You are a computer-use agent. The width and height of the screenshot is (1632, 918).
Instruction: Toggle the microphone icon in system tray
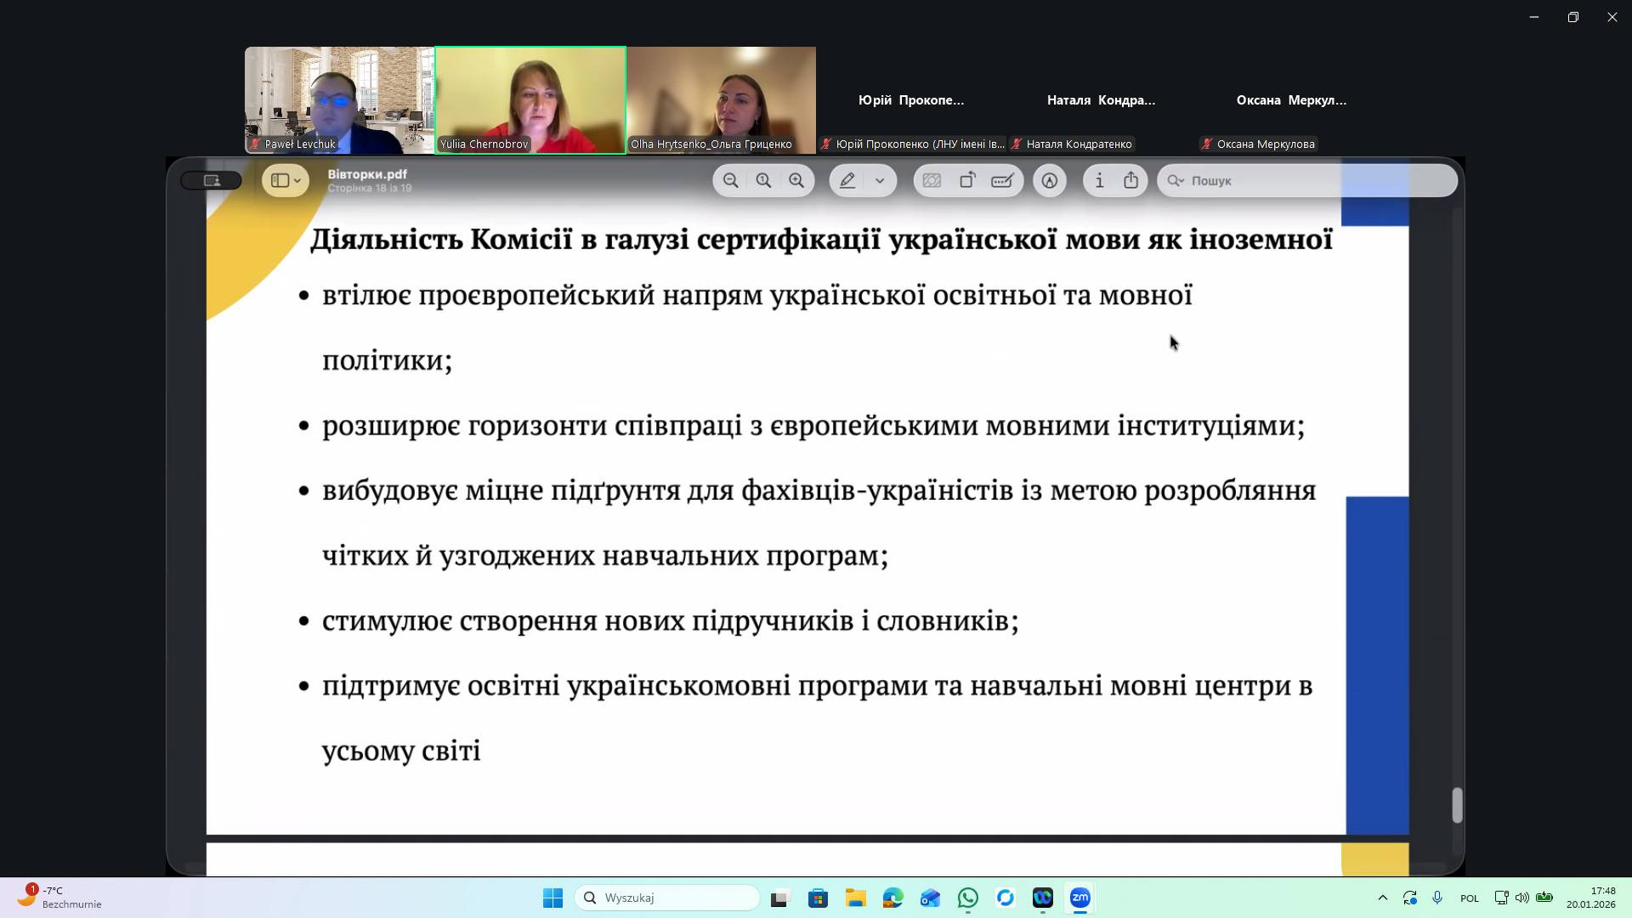click(x=1437, y=898)
